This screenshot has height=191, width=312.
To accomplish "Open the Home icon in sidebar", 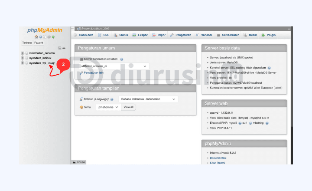I will pyautogui.click(x=36, y=37).
